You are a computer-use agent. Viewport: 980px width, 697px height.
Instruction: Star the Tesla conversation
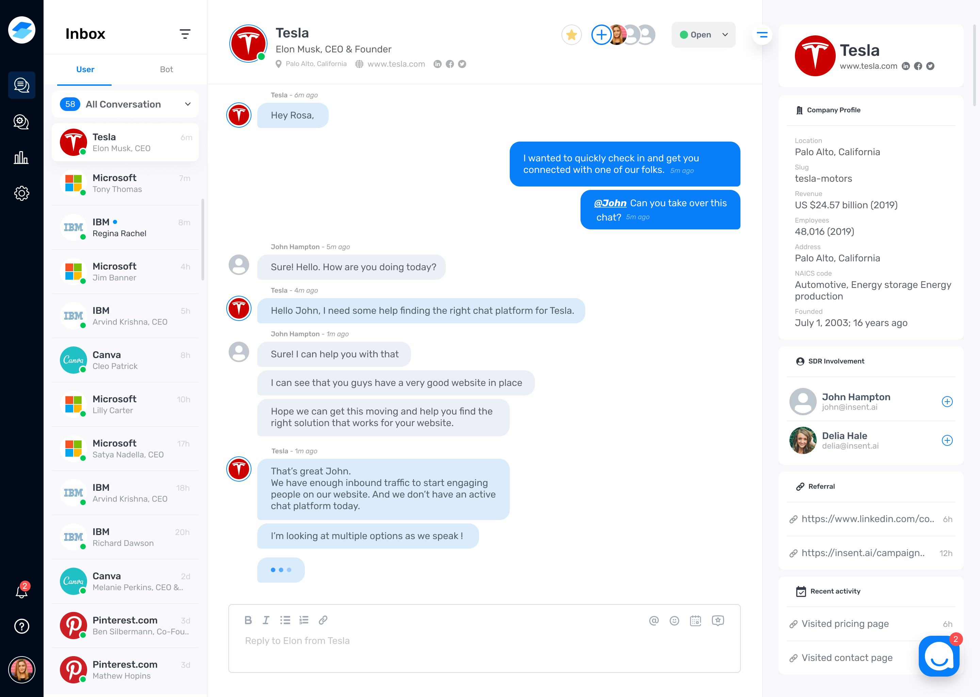(x=572, y=35)
